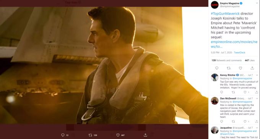Click Dan McDowell's reply about Goose's ghost

click(x=237, y=111)
